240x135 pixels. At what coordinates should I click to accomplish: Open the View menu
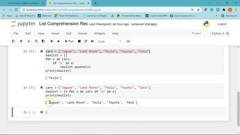coord(41,33)
